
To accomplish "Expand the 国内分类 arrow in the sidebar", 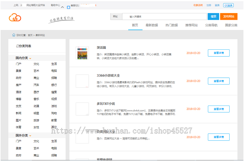I will pyautogui.click(x=30, y=58).
